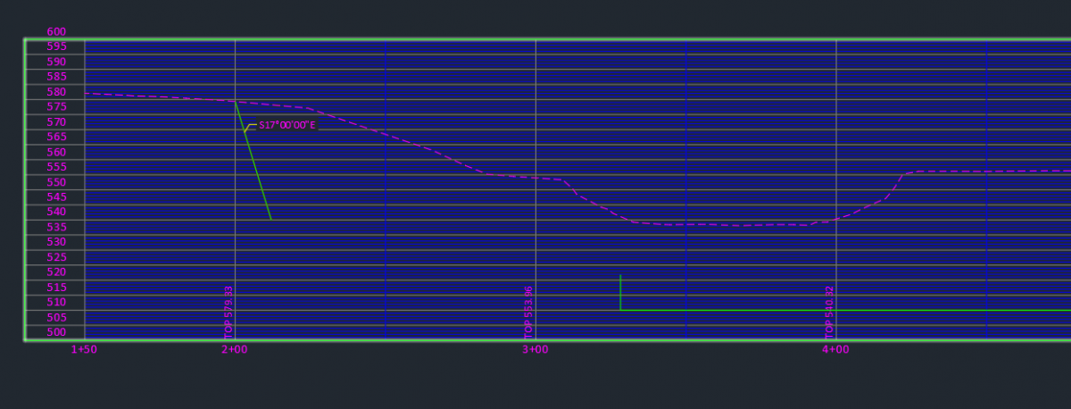Click the 560 elevation label
Viewport: 1071px width, 409px height.
click(x=56, y=152)
